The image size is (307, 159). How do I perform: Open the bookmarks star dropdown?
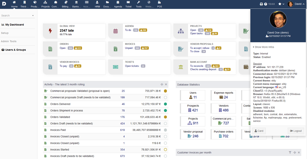[x=281, y=4]
